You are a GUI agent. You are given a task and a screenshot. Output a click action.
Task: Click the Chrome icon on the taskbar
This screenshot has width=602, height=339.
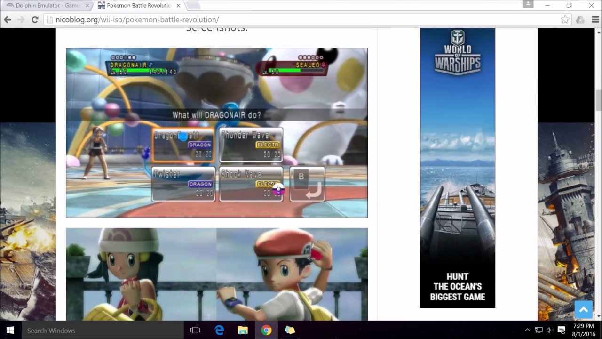point(266,330)
